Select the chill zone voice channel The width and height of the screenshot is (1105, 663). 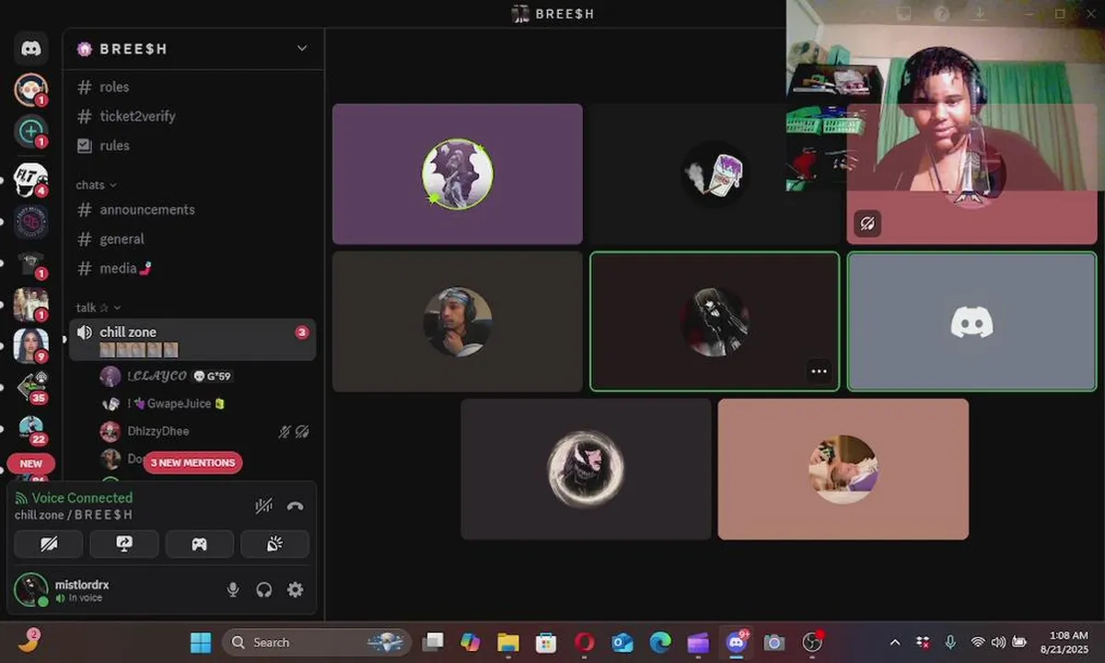192,340
